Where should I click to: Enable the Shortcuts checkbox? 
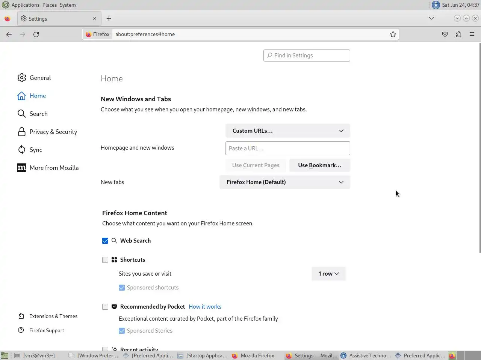pos(105,260)
